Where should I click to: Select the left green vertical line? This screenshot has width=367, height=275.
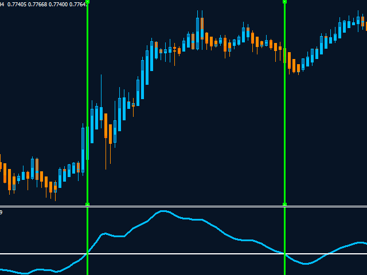pos(88,137)
